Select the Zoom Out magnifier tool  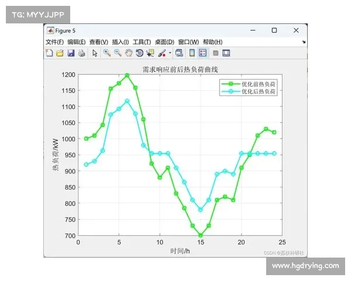coord(118,53)
